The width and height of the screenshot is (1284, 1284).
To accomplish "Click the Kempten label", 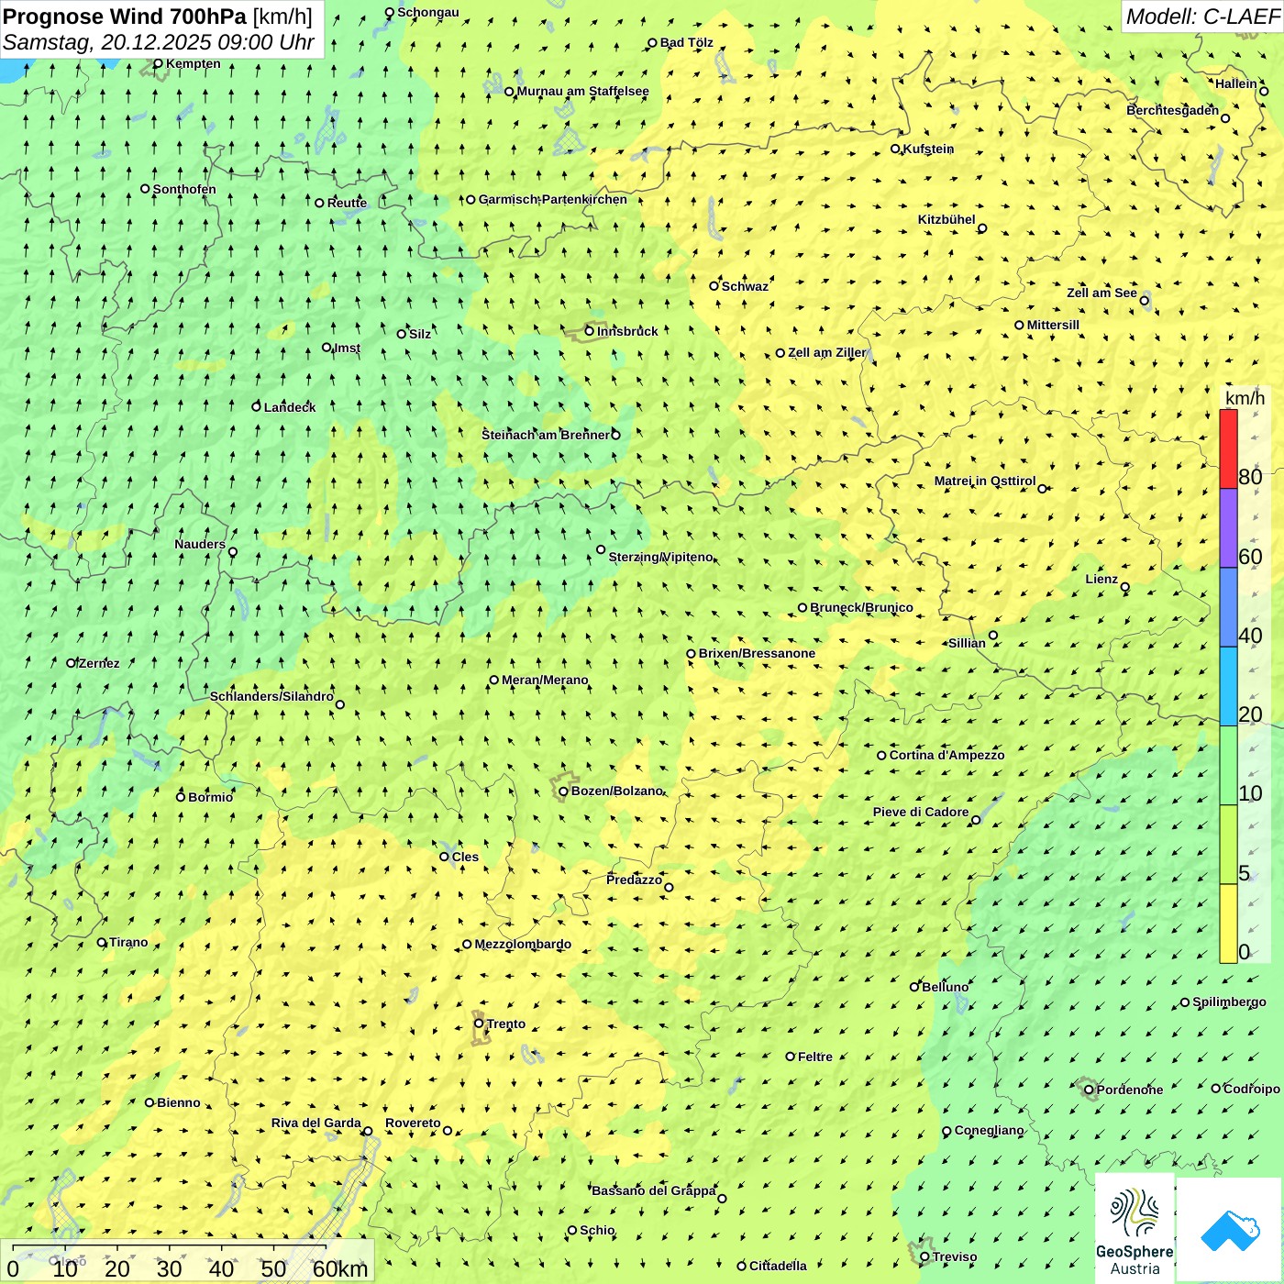I will [194, 63].
